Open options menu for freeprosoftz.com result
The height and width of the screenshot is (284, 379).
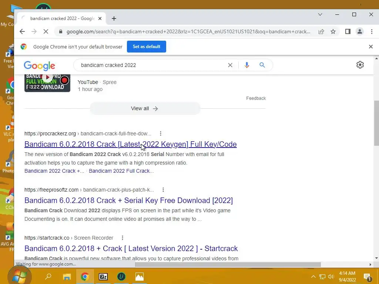click(163, 190)
